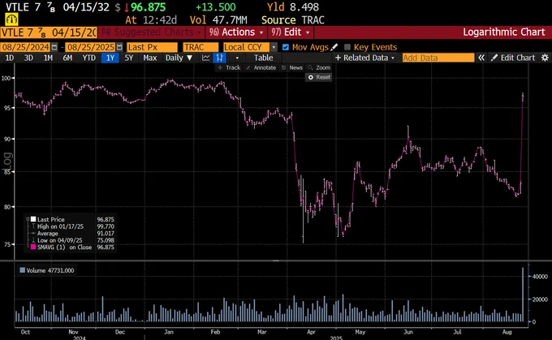Viewport: 552px width, 340px height.
Task: Select the 1D range tab
Action: [10, 58]
